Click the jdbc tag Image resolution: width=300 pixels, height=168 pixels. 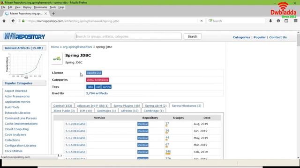click(90, 87)
